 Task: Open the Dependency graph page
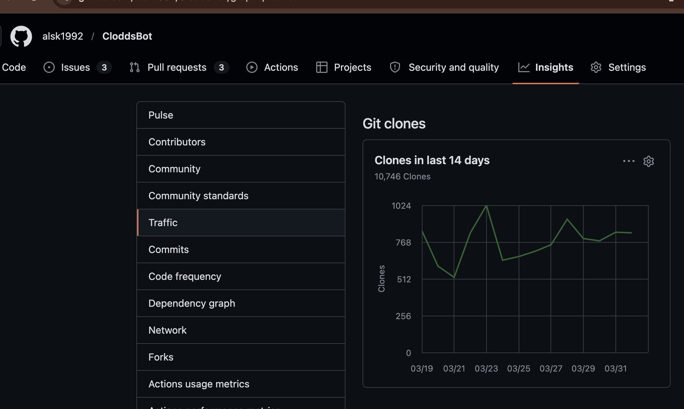192,303
